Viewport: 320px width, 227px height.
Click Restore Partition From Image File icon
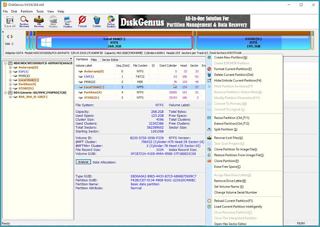(x=209, y=155)
